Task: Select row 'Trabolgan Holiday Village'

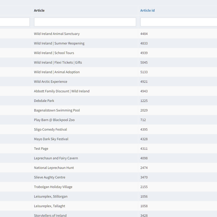Action: coord(109,186)
